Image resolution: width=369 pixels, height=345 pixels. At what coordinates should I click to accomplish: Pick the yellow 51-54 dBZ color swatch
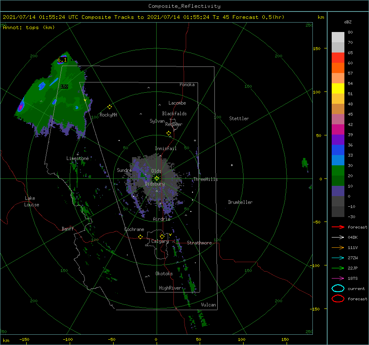338,88
